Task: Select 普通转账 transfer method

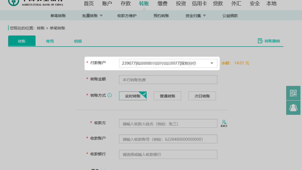Action: tap(167, 96)
